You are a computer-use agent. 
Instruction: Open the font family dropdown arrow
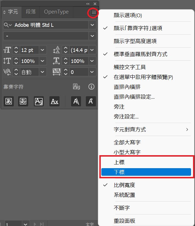[x=92, y=25]
